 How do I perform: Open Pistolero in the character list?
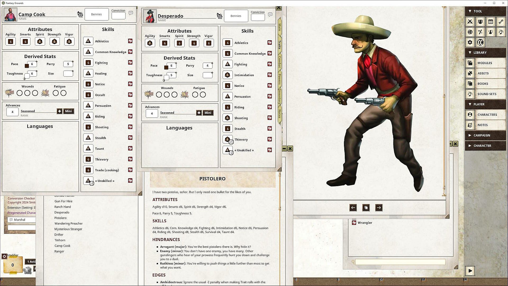(60, 218)
